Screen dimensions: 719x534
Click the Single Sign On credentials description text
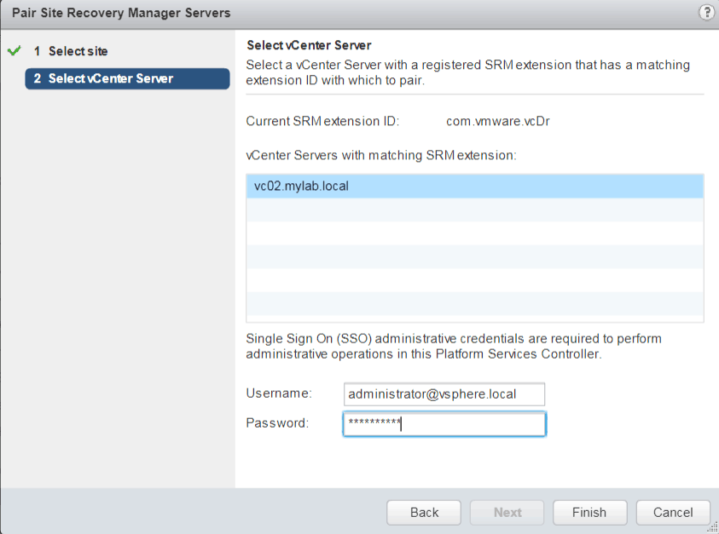pyautogui.click(x=453, y=346)
